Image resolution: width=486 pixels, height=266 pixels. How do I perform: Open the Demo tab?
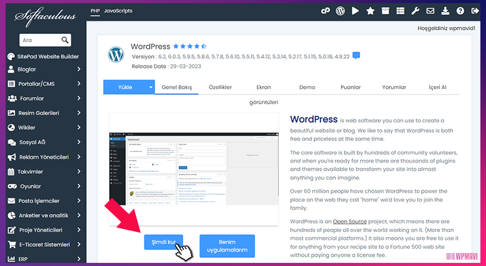(307, 87)
